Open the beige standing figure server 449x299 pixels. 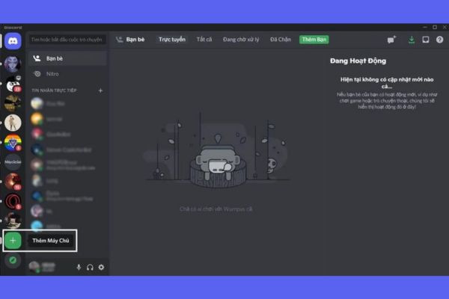(13, 123)
